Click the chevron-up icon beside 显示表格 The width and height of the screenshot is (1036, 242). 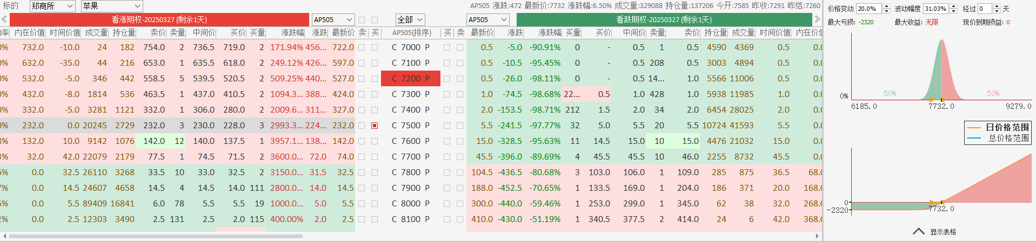click(x=918, y=231)
